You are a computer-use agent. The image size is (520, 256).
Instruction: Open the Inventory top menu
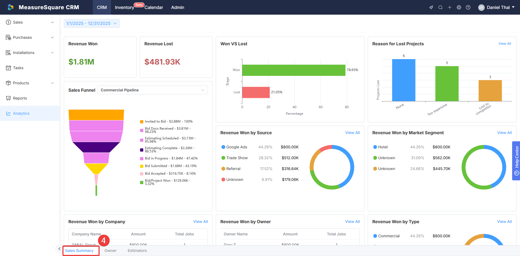(x=124, y=7)
